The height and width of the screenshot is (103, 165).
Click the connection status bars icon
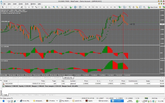146,98
